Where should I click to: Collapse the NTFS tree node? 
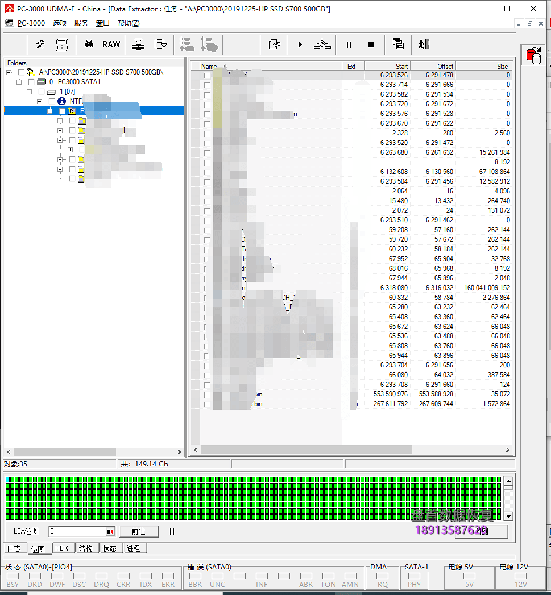tap(39, 101)
